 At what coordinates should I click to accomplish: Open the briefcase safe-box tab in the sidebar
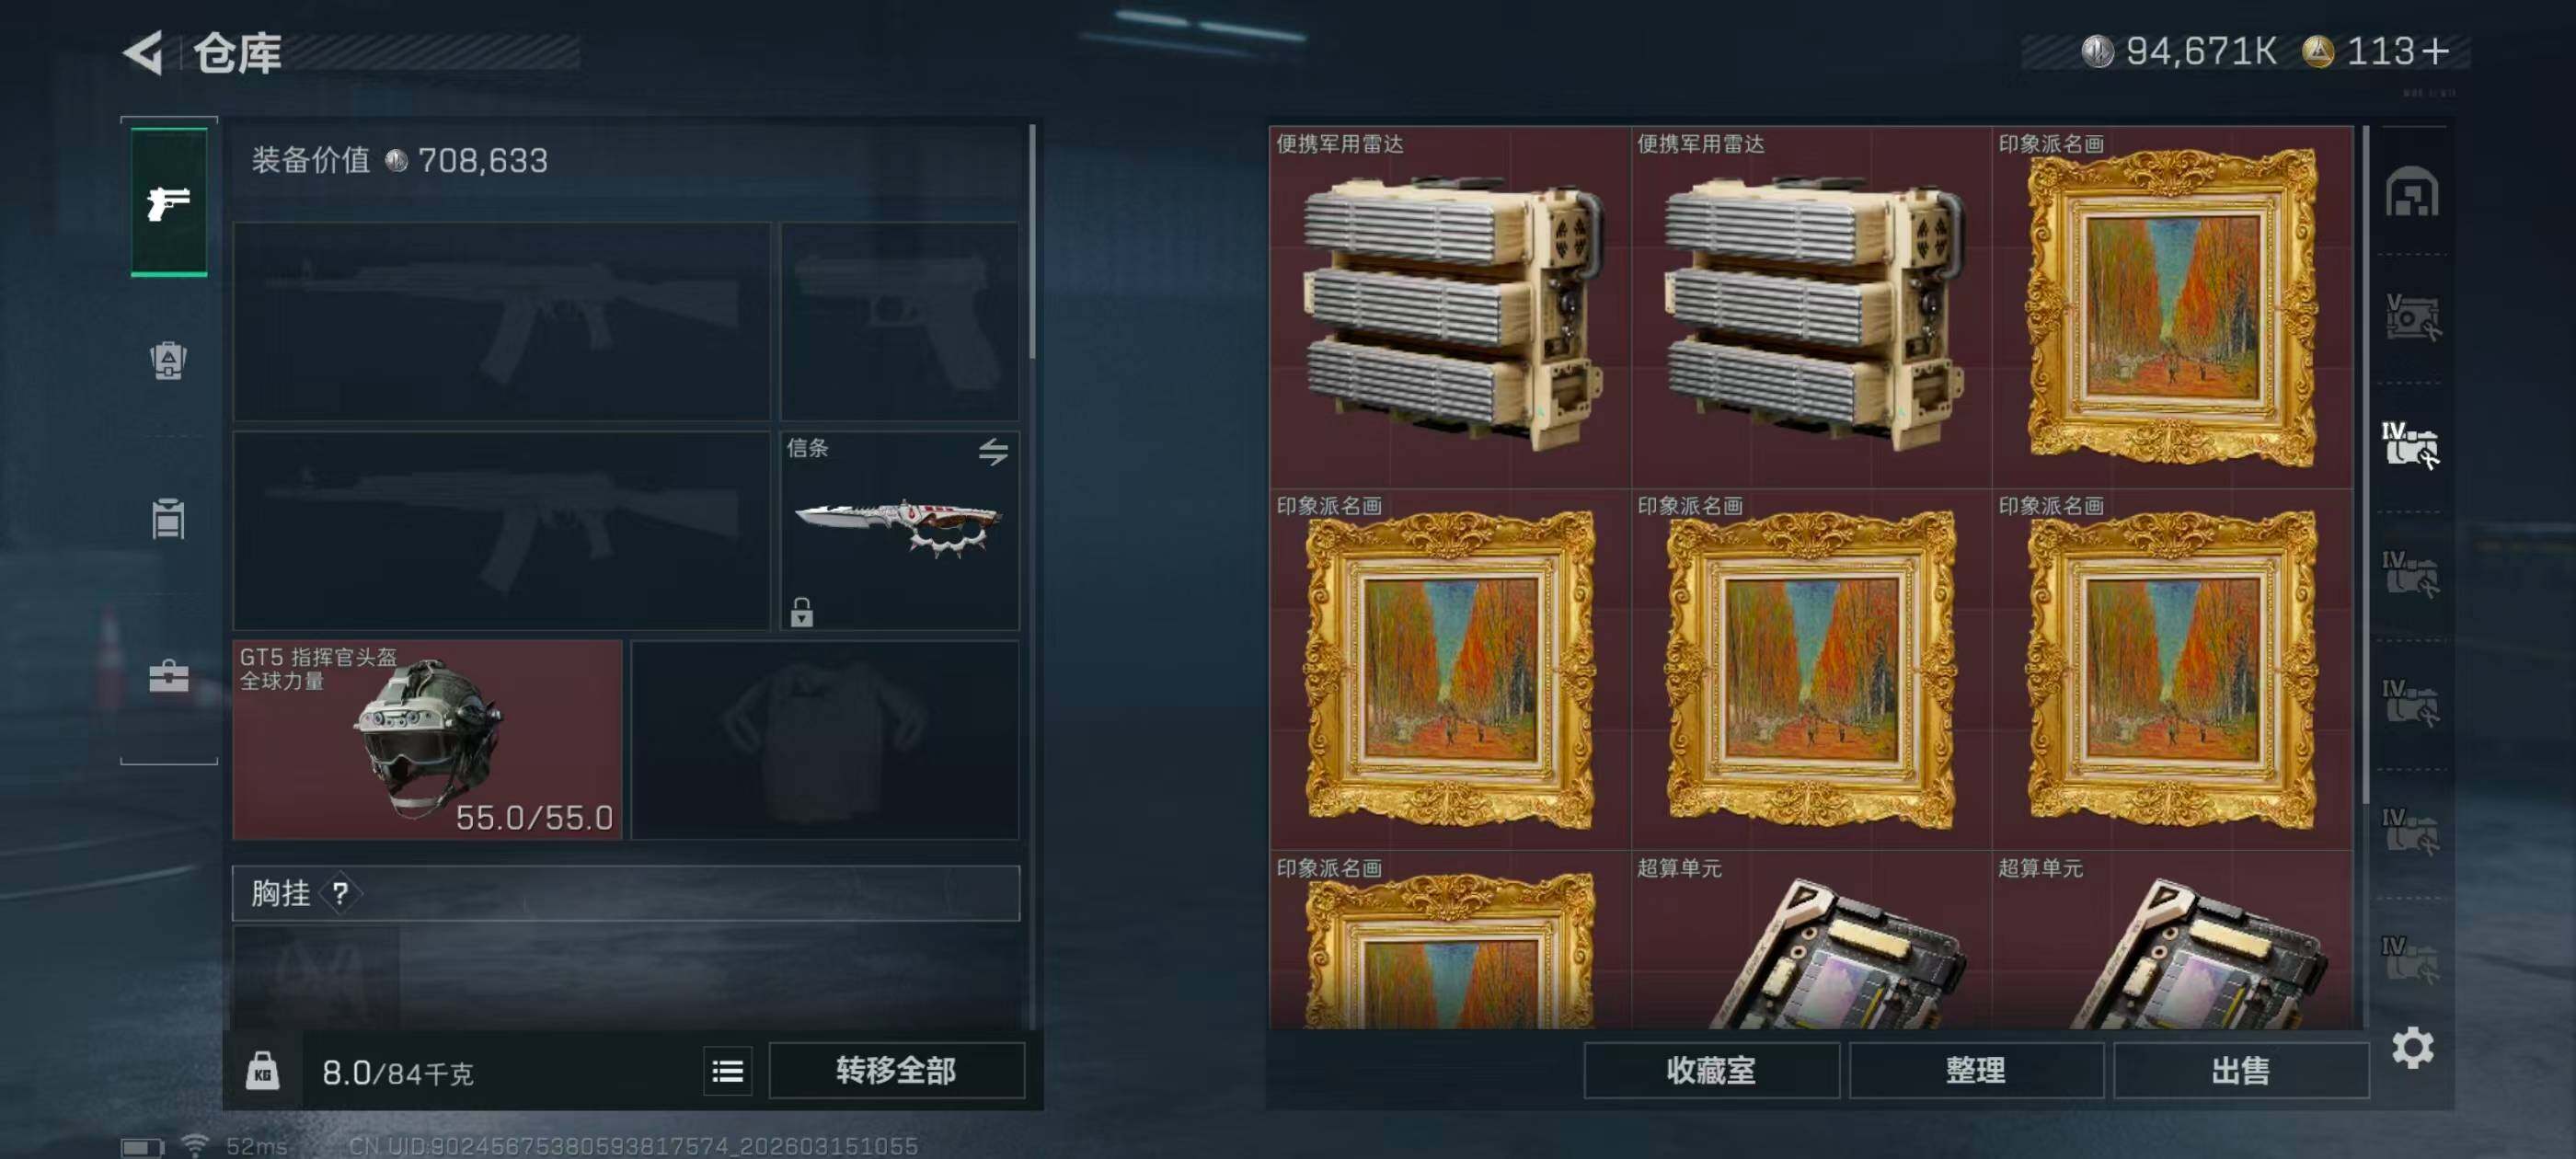tap(168, 676)
